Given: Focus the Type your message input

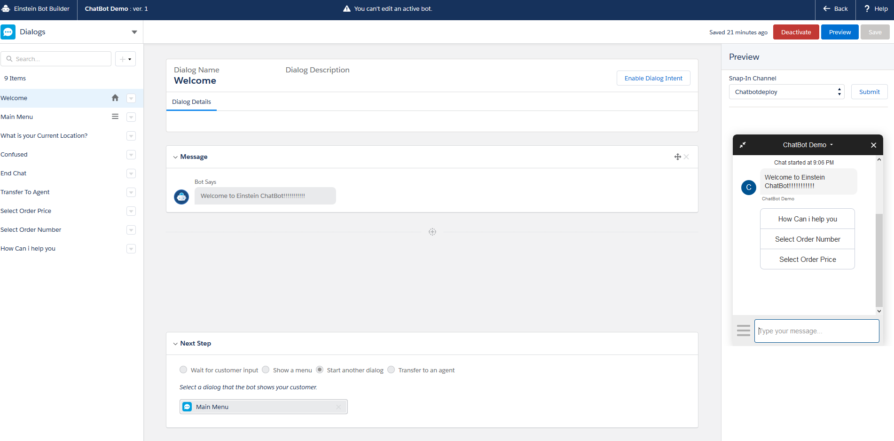Looking at the screenshot, I should tap(816, 331).
